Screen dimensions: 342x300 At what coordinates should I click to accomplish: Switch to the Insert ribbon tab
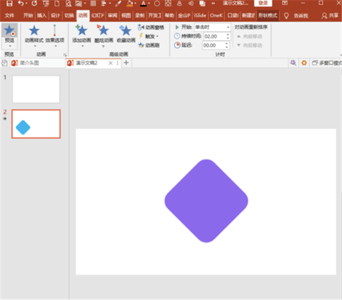pyautogui.click(x=42, y=16)
